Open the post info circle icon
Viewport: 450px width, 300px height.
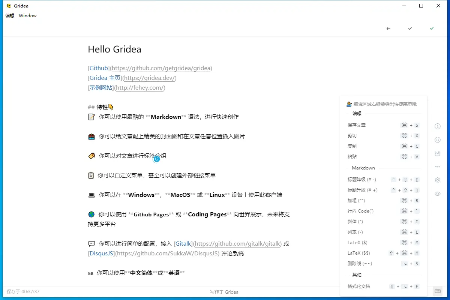click(437, 126)
